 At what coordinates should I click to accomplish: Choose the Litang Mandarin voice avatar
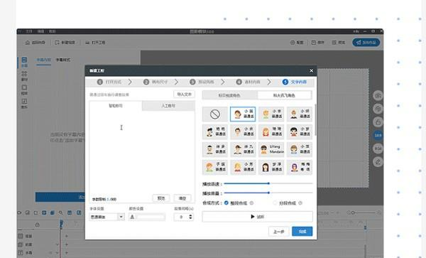(x=271, y=149)
